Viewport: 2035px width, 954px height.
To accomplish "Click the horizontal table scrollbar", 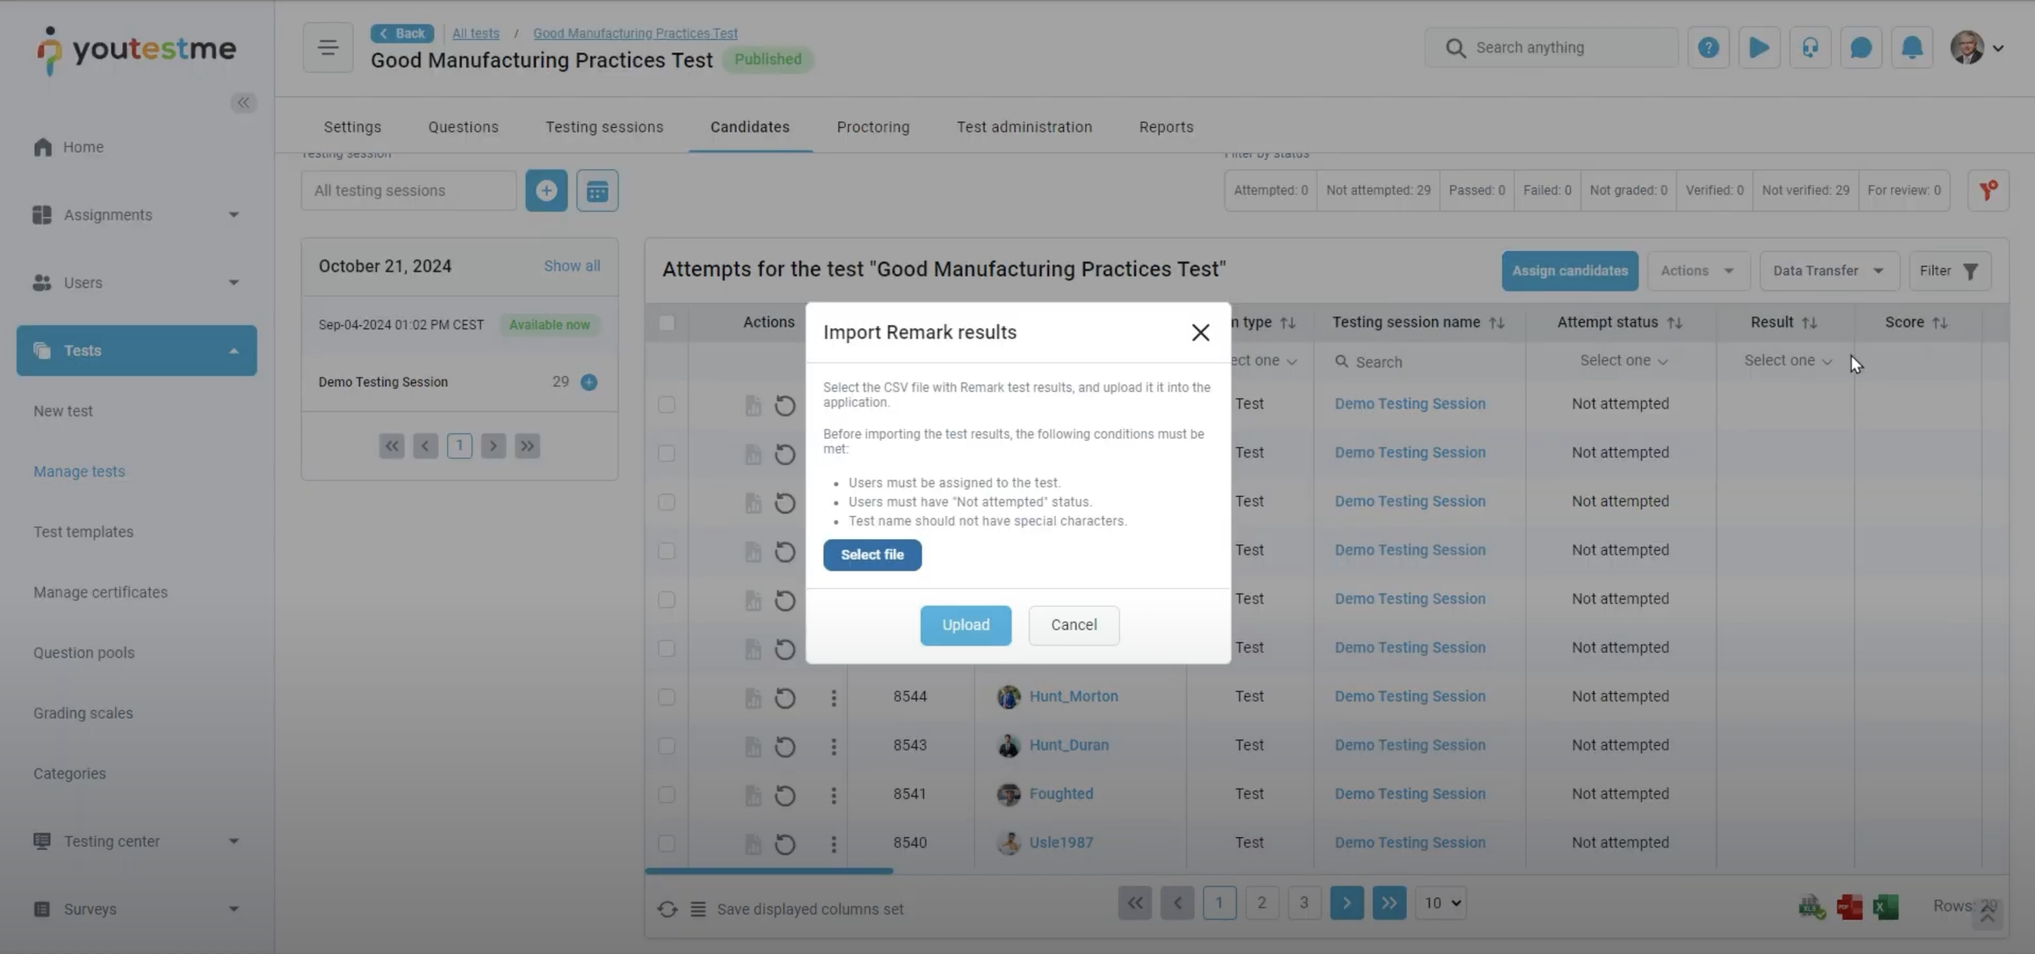I will (768, 871).
